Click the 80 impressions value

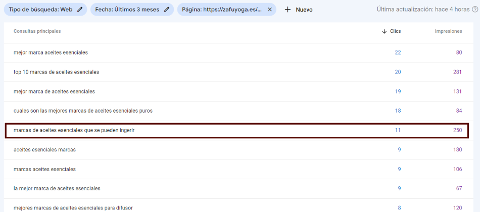[x=459, y=52]
